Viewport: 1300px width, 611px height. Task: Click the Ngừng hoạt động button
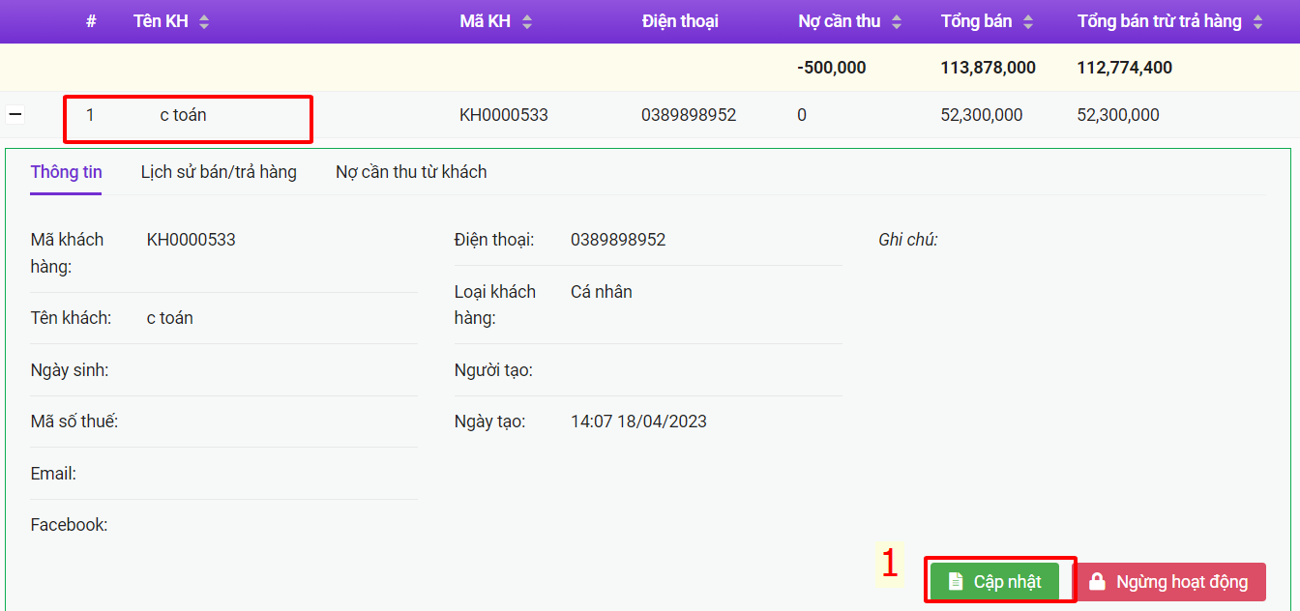coord(1169,582)
